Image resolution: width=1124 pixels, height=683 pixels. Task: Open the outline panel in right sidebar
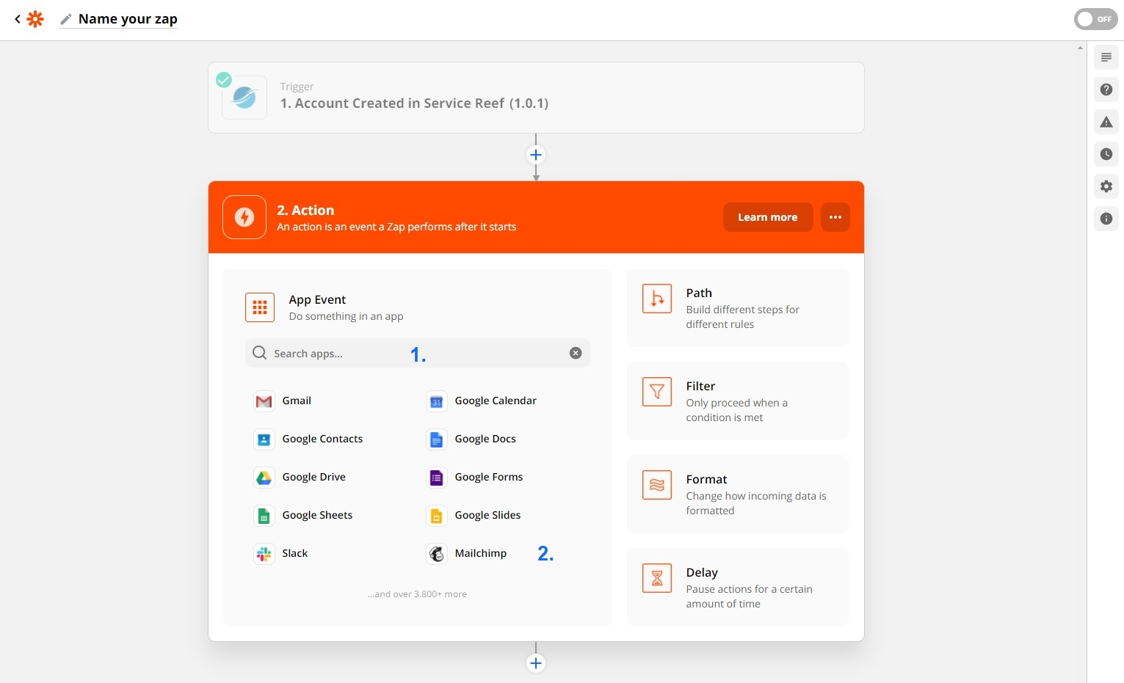tap(1106, 57)
